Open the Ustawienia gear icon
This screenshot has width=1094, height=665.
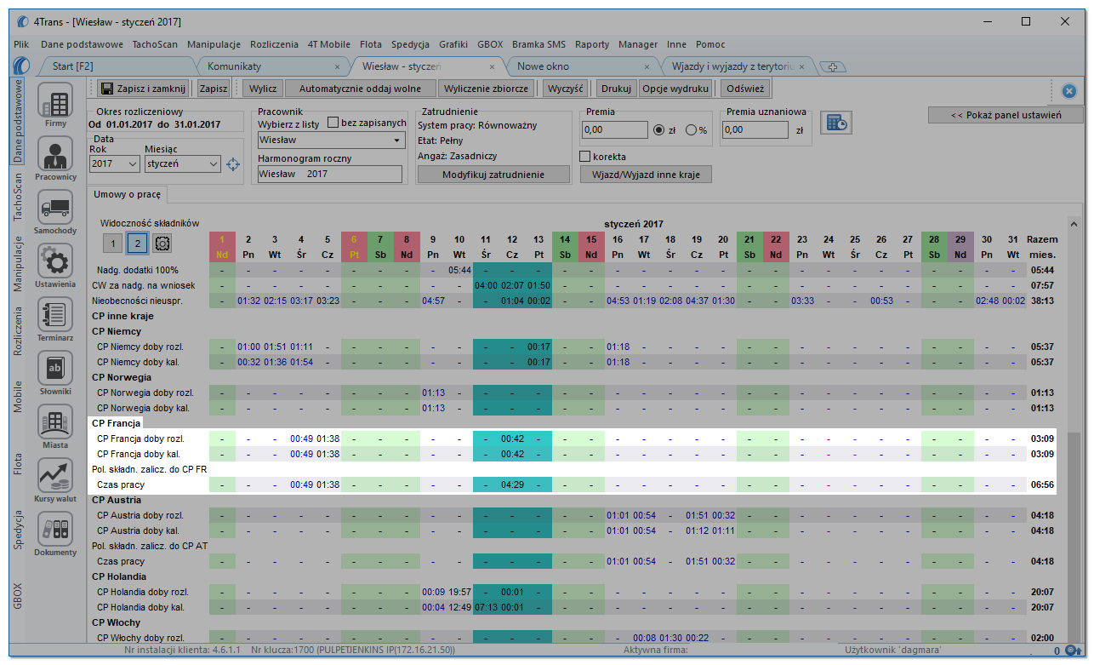[x=55, y=261]
